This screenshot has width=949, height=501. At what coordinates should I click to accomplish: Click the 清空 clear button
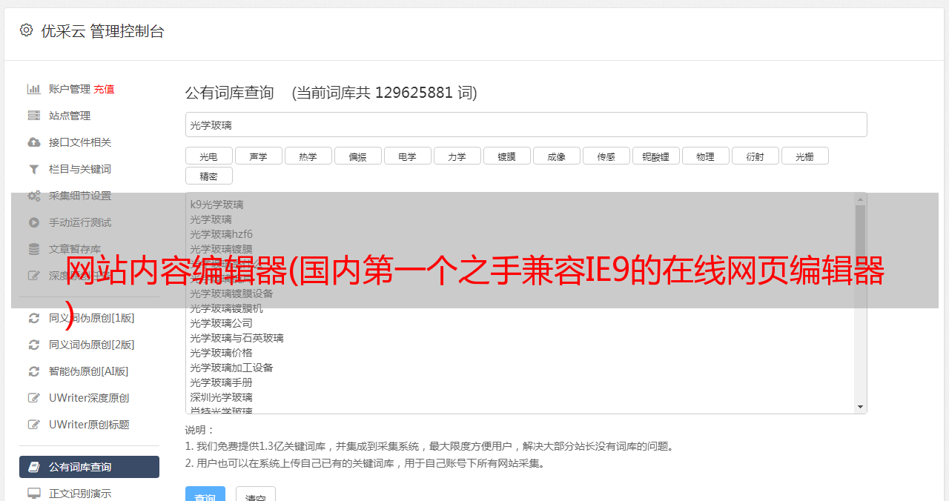pyautogui.click(x=256, y=495)
